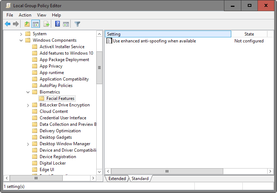Select Data Collection and Preview B
Image resolution: width=277 pixels, height=193 pixels.
68,124
